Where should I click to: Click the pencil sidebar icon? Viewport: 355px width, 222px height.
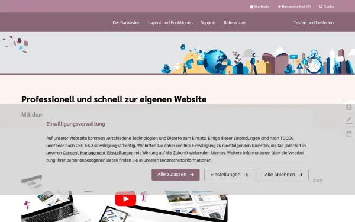tap(349, 120)
